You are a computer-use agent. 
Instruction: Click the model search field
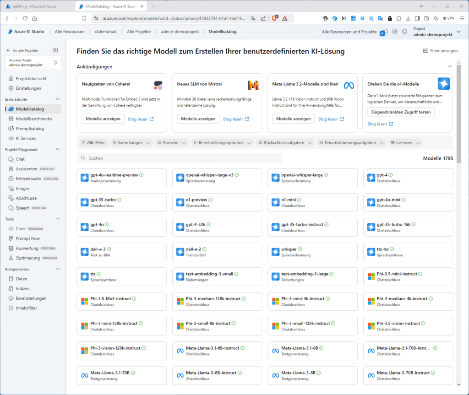pyautogui.click(x=179, y=158)
